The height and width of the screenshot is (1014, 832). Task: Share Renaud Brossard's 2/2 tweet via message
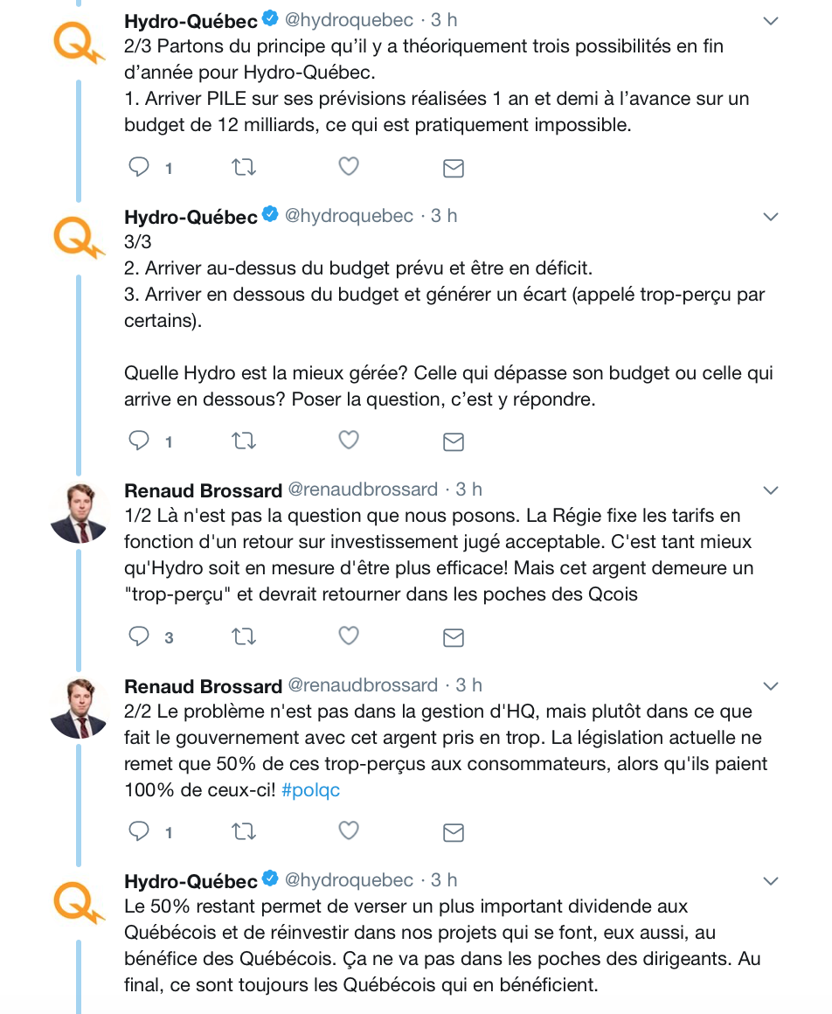click(453, 831)
